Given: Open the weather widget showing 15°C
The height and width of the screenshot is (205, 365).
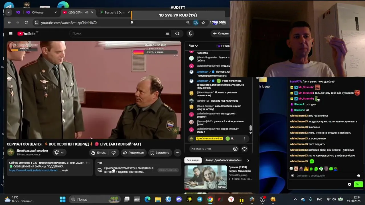Looking at the screenshot, I should (x=18, y=199).
